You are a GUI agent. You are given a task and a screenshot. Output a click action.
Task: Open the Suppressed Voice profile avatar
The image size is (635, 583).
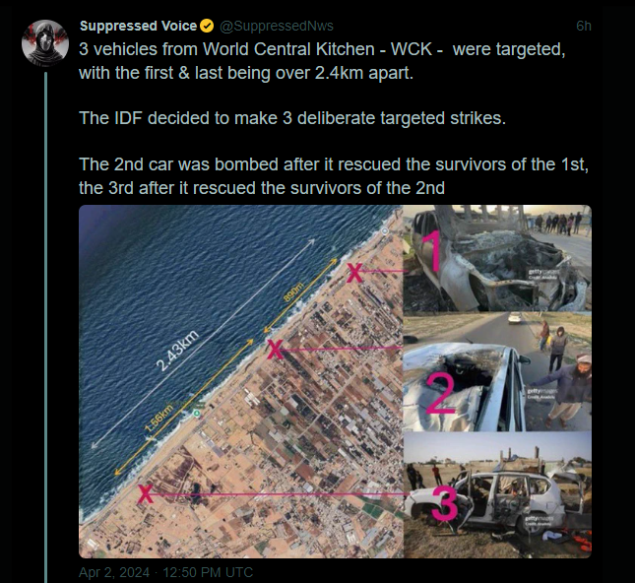click(x=45, y=42)
